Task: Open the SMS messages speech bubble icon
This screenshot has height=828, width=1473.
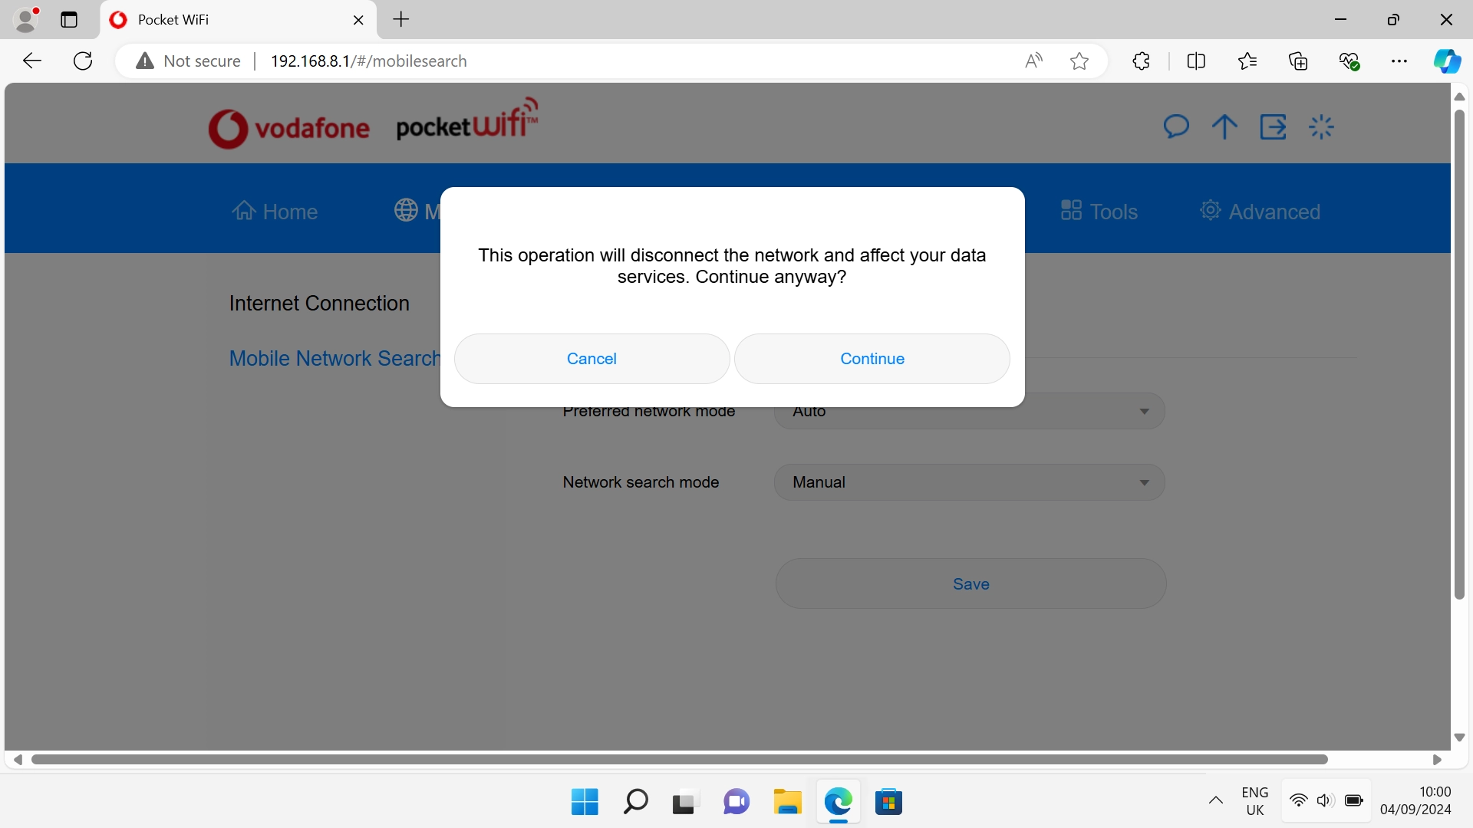Action: 1176,127
